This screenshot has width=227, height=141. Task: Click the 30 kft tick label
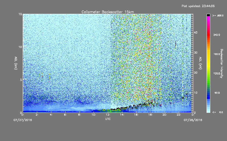[x=196, y=52]
